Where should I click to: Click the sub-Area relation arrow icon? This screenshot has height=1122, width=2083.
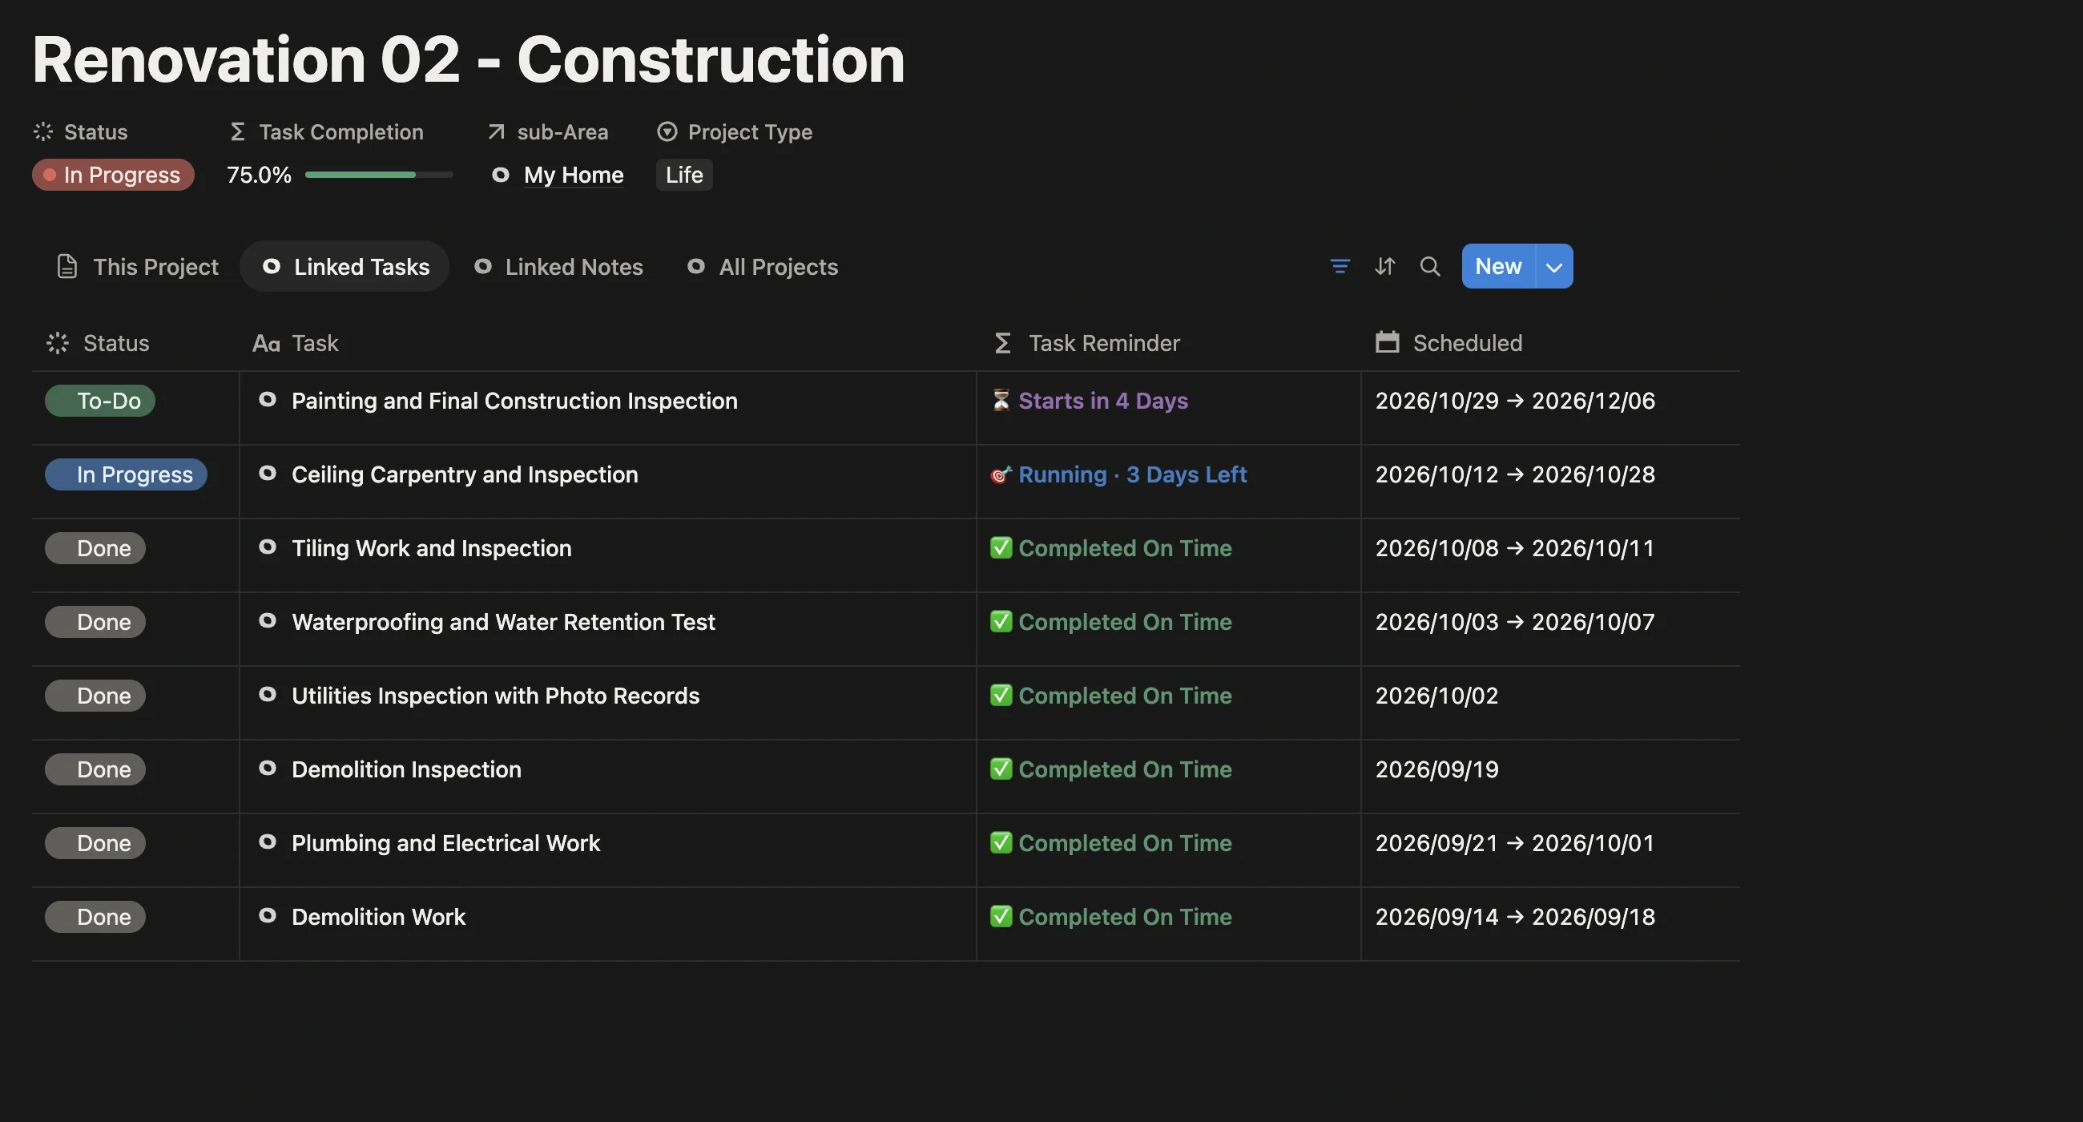(496, 132)
